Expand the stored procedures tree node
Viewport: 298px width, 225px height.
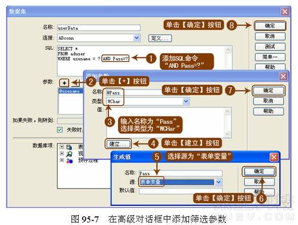pyautogui.click(x=62, y=160)
